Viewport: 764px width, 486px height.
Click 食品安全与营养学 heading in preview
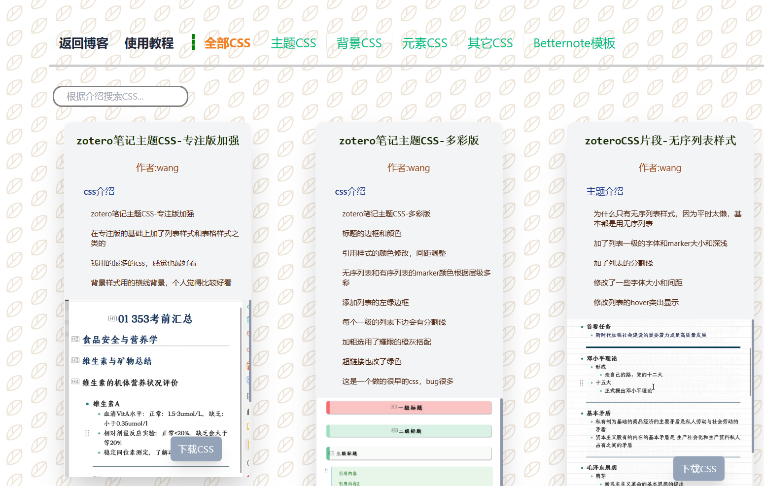(x=120, y=340)
